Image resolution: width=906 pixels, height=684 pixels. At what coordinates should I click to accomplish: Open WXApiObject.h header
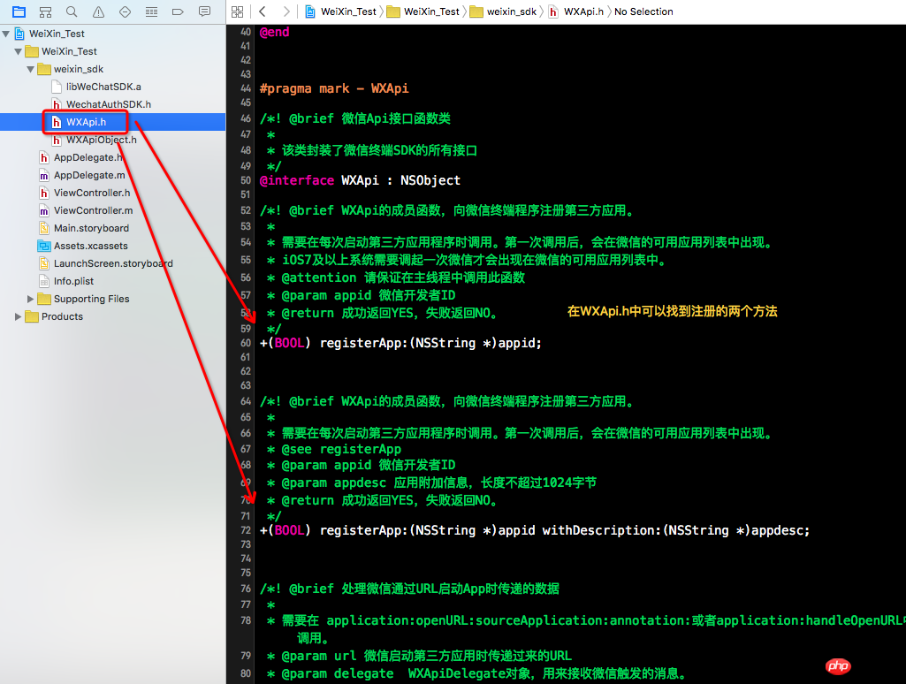[102, 140]
